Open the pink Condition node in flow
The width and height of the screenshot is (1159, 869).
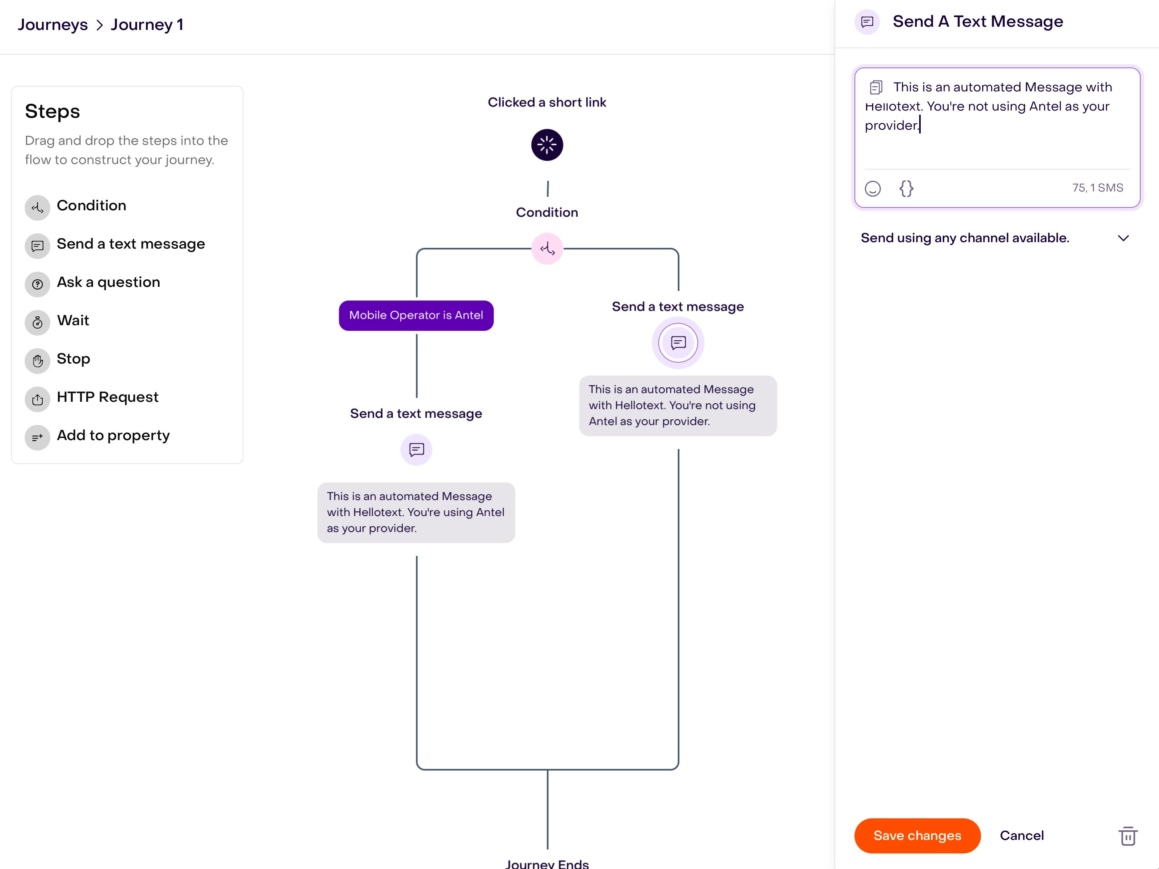pyautogui.click(x=547, y=249)
